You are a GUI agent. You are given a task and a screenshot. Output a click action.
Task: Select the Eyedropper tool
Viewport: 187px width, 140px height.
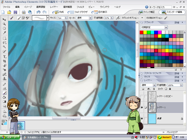click(4, 33)
